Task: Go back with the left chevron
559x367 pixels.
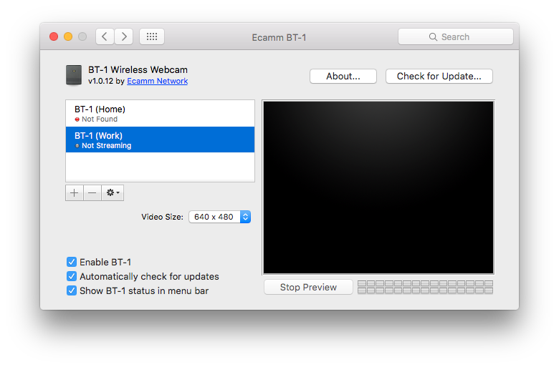Action: (x=105, y=36)
